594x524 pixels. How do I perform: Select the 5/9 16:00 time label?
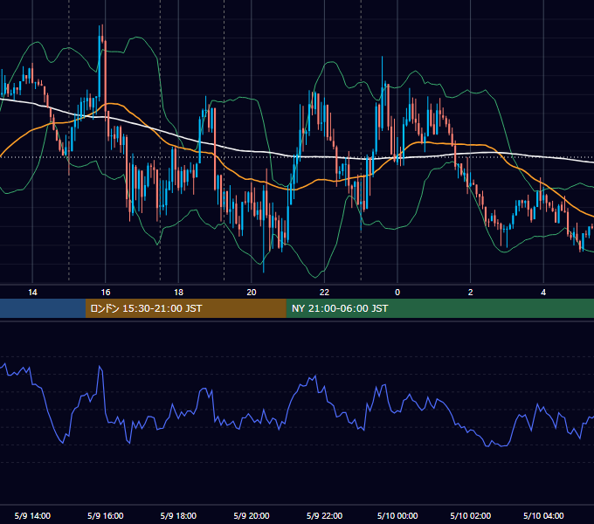pos(106,515)
